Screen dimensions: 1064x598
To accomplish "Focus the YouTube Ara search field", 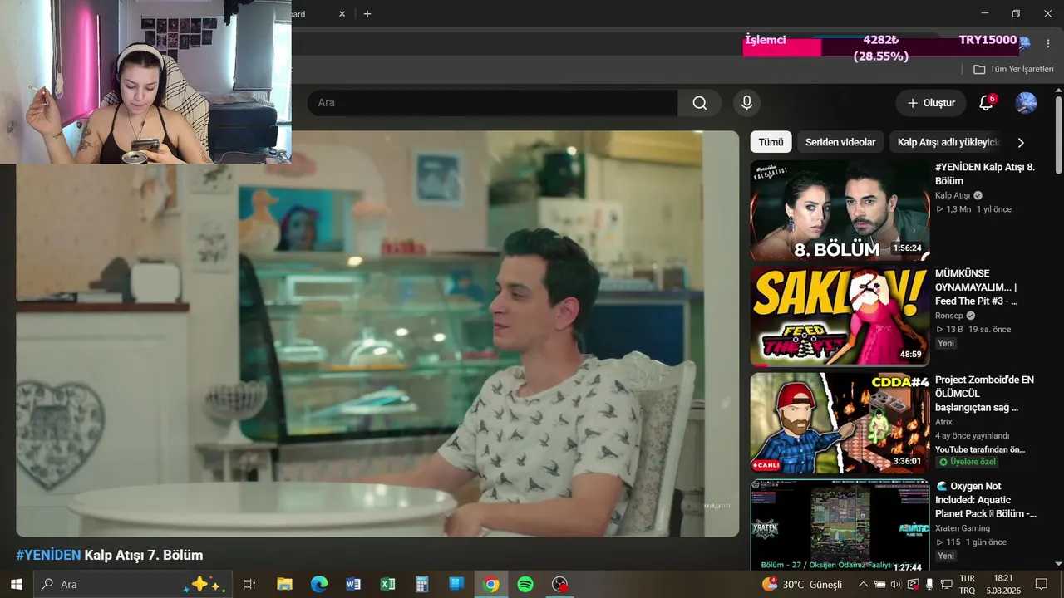I will click(492, 103).
